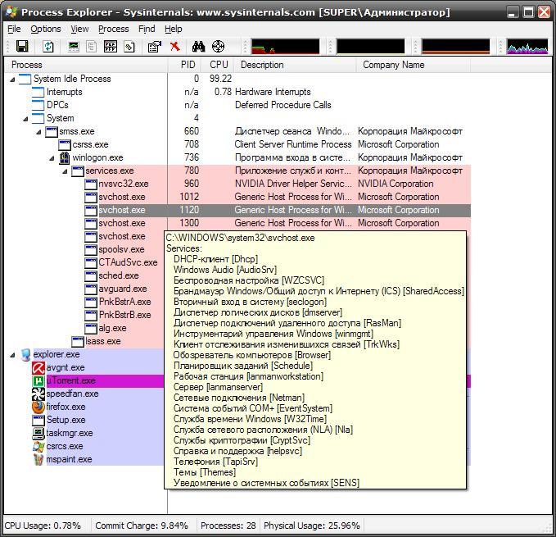Select the csrss.exe process

[x=237, y=144]
